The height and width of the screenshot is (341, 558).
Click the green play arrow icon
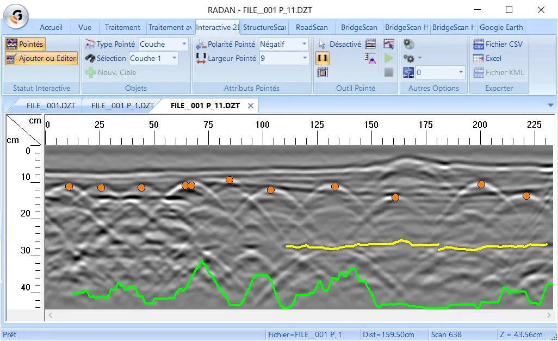tap(389, 58)
